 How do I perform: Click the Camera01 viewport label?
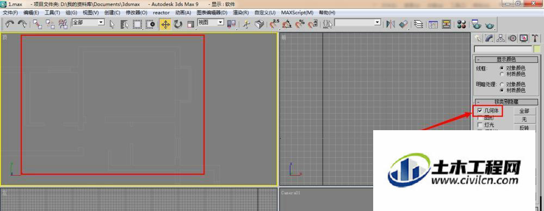(x=290, y=193)
